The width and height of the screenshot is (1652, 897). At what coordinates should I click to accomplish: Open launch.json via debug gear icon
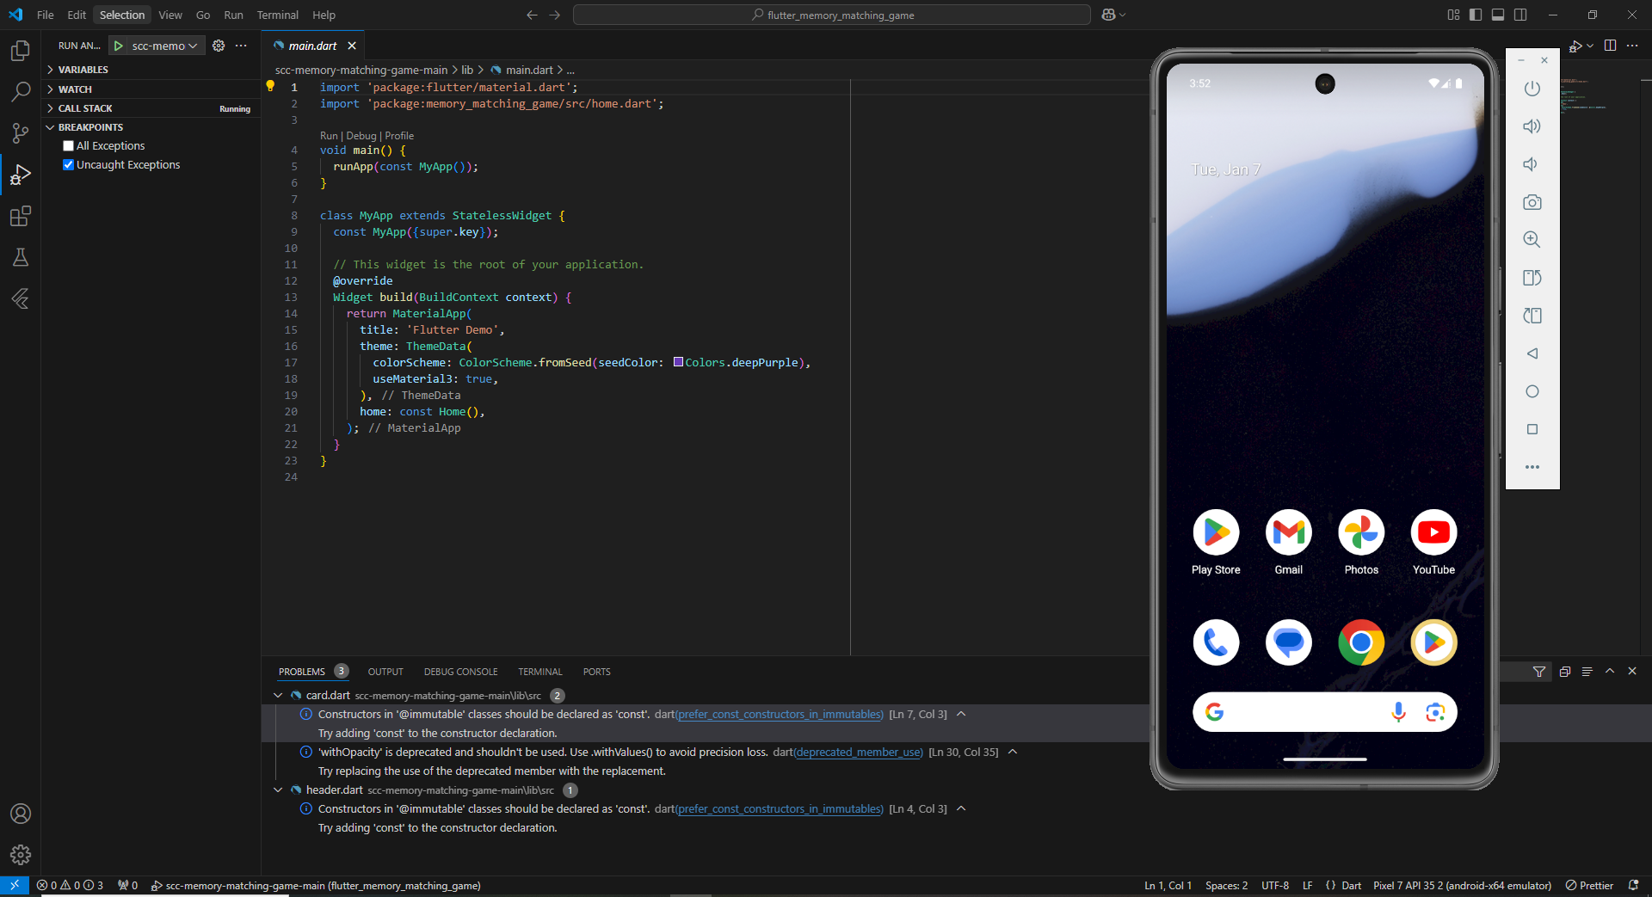click(219, 46)
